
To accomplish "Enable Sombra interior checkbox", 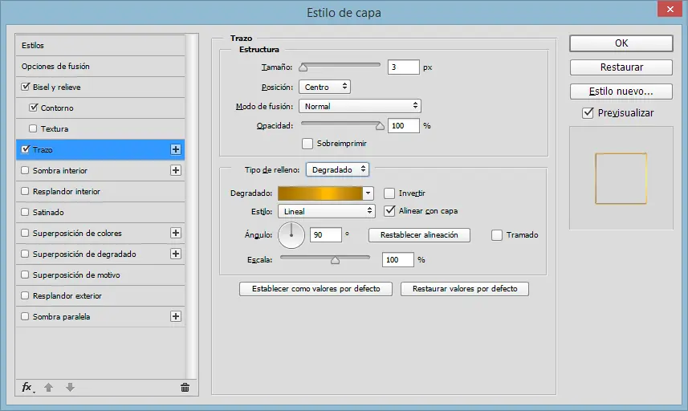I will 25,170.
